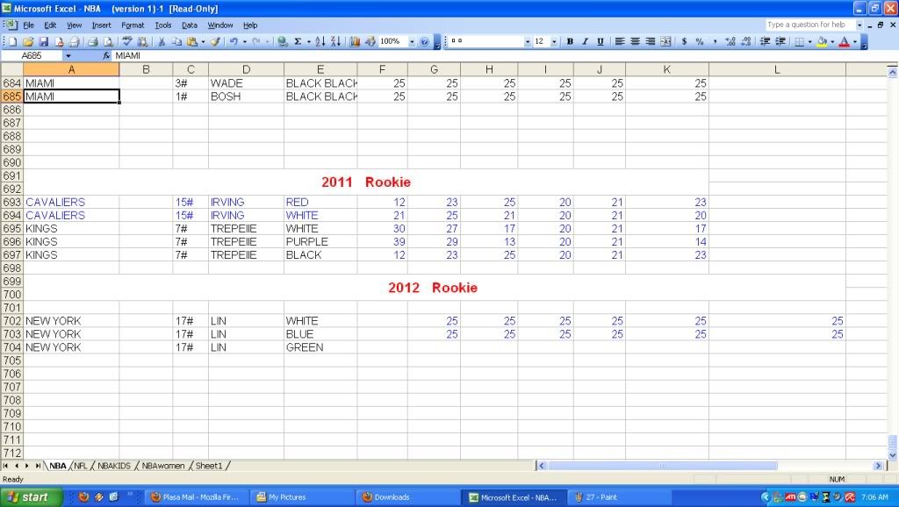Paste clipboard contents using the toolbar icon
The height and width of the screenshot is (507, 899).
(192, 41)
